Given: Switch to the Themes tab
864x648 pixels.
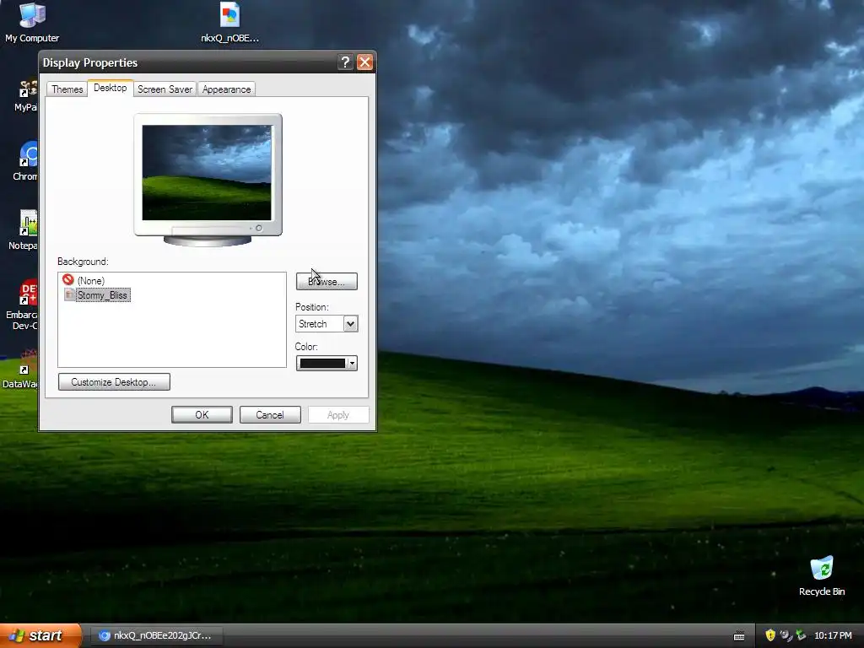Looking at the screenshot, I should pyautogui.click(x=67, y=89).
